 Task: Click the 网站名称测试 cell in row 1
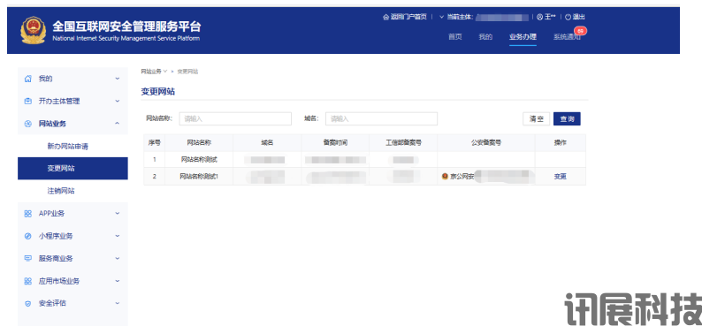click(199, 160)
